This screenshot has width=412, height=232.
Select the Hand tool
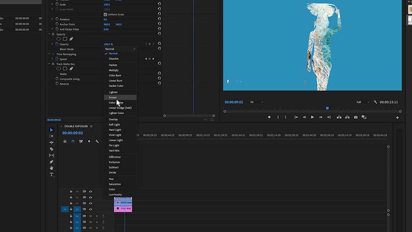(x=51, y=168)
